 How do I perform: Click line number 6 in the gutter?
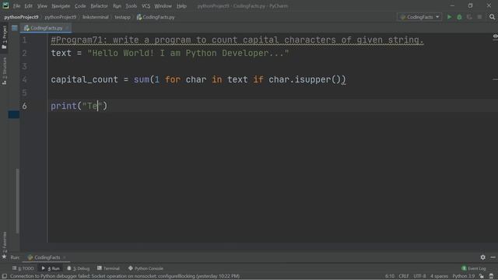click(x=24, y=106)
